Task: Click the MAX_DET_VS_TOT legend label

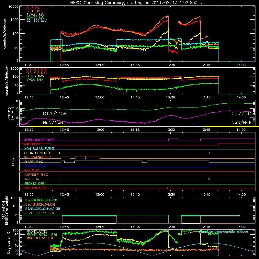Action: 40,238
